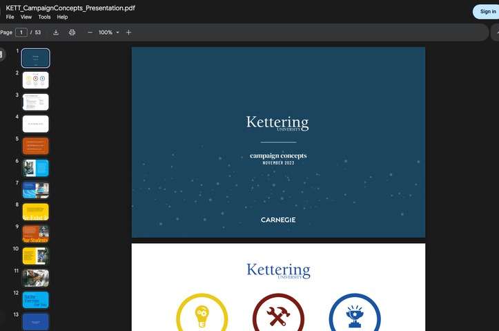The width and height of the screenshot is (499, 331).
Task: Select page 12 'Not for Everyone' thumbnail
Action: pyautogui.click(x=36, y=300)
